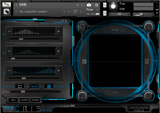Image resolution: width=160 pixels, height=113 pixels.
Task: Click plus button on first sequencer
Action: 58,31
